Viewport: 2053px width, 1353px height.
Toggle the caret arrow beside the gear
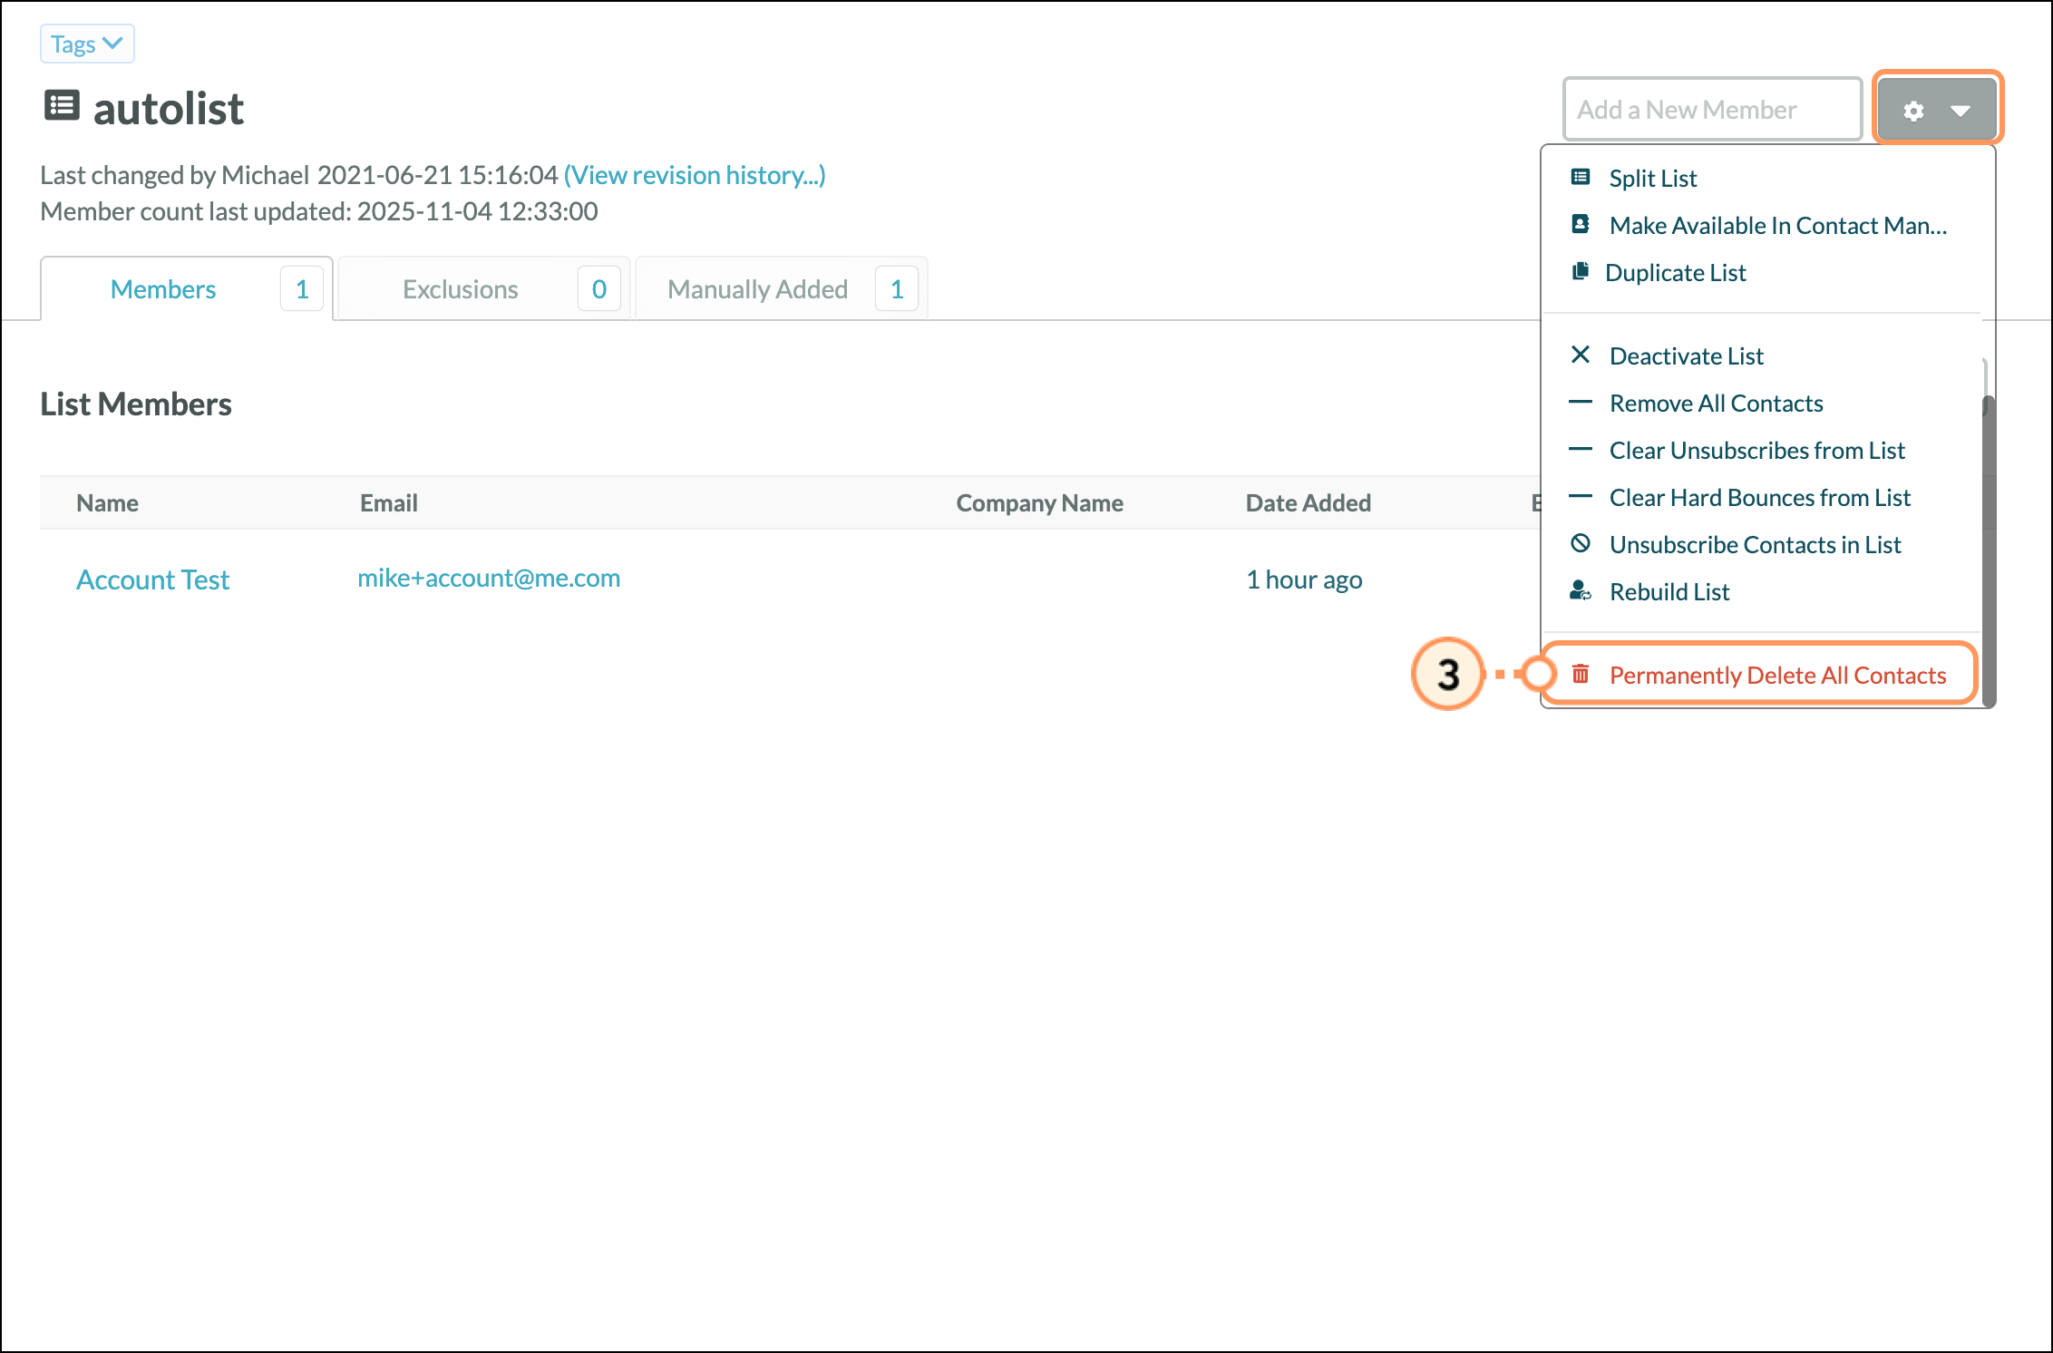1961,111
